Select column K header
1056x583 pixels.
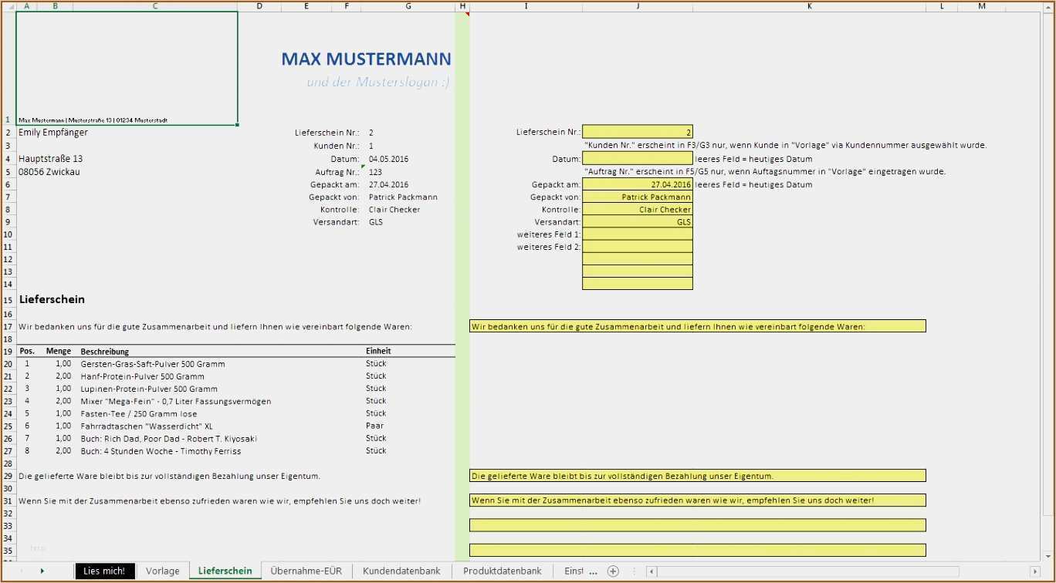click(809, 6)
